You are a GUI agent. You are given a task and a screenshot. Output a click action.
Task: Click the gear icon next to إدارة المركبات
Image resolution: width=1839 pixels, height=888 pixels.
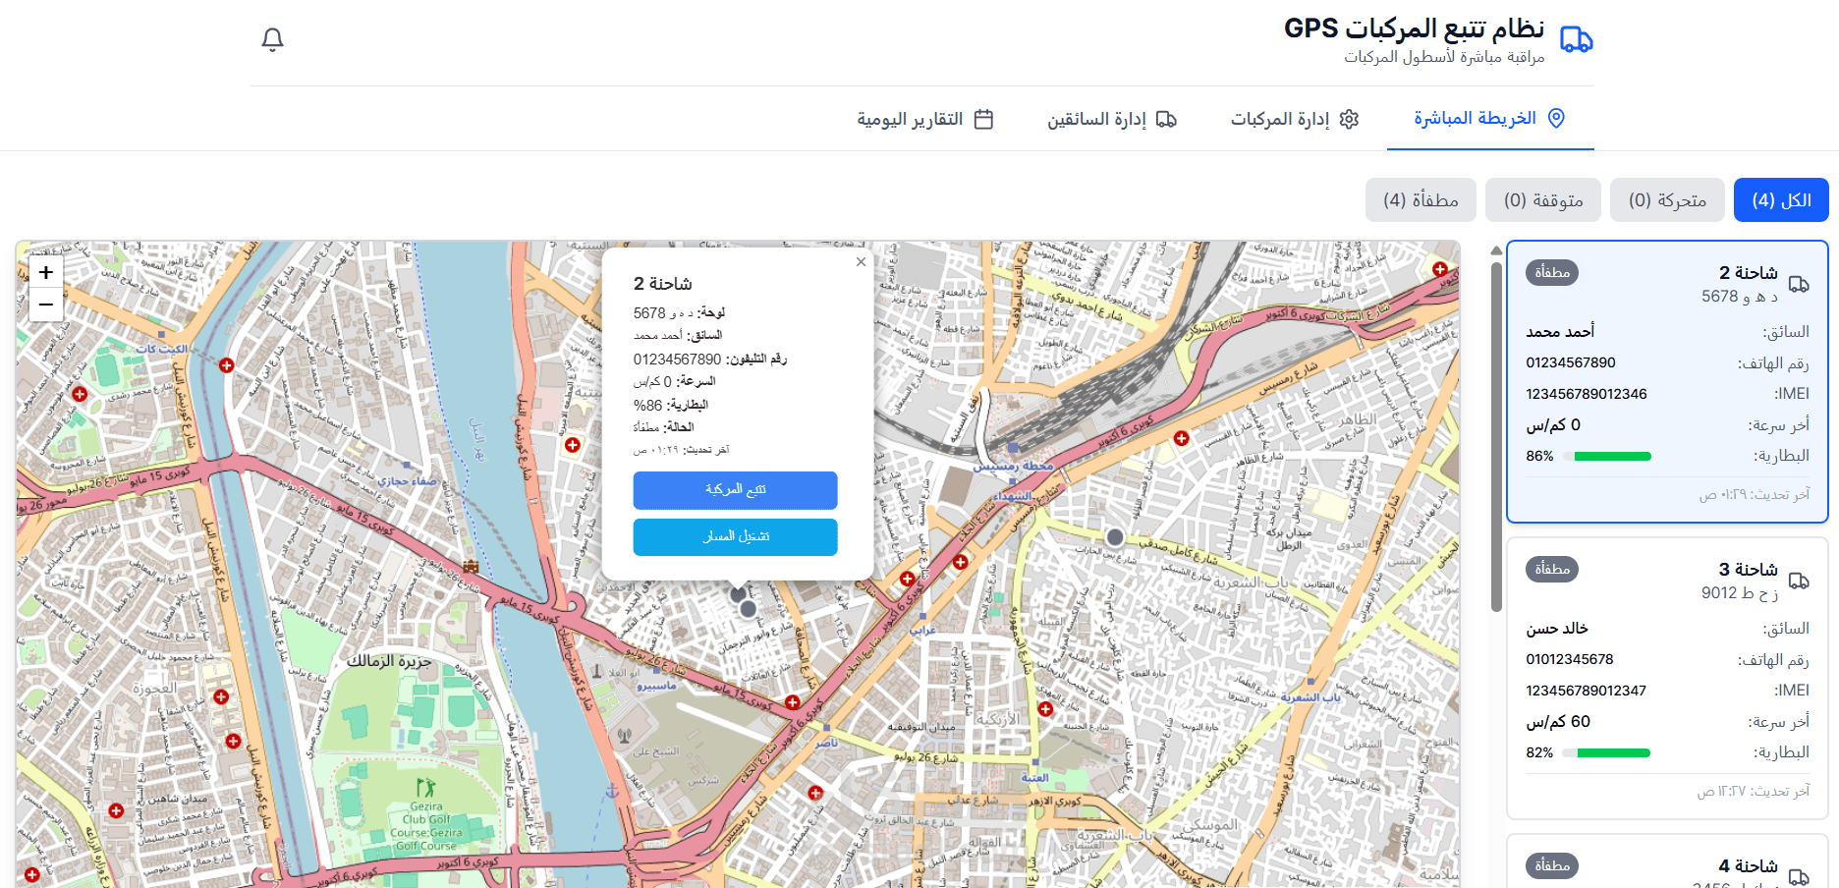(1351, 119)
